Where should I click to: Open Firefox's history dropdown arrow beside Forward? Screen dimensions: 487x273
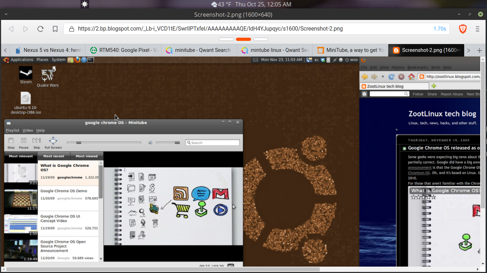pyautogui.click(x=383, y=76)
